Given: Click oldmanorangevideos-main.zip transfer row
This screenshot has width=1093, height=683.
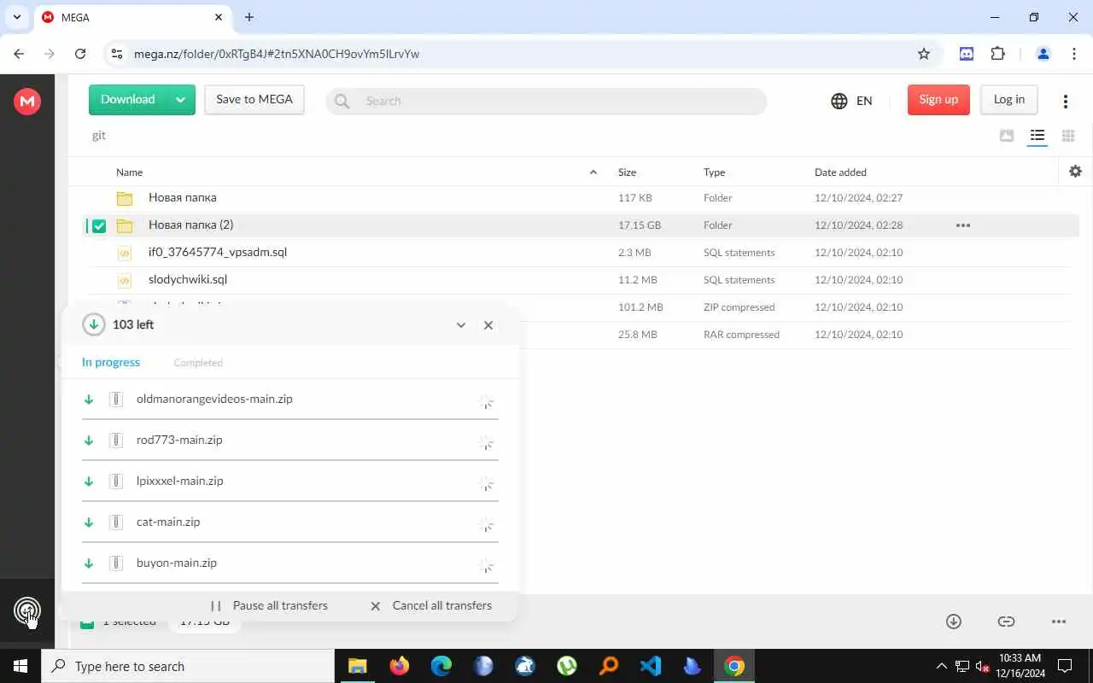Looking at the screenshot, I should 290,400.
